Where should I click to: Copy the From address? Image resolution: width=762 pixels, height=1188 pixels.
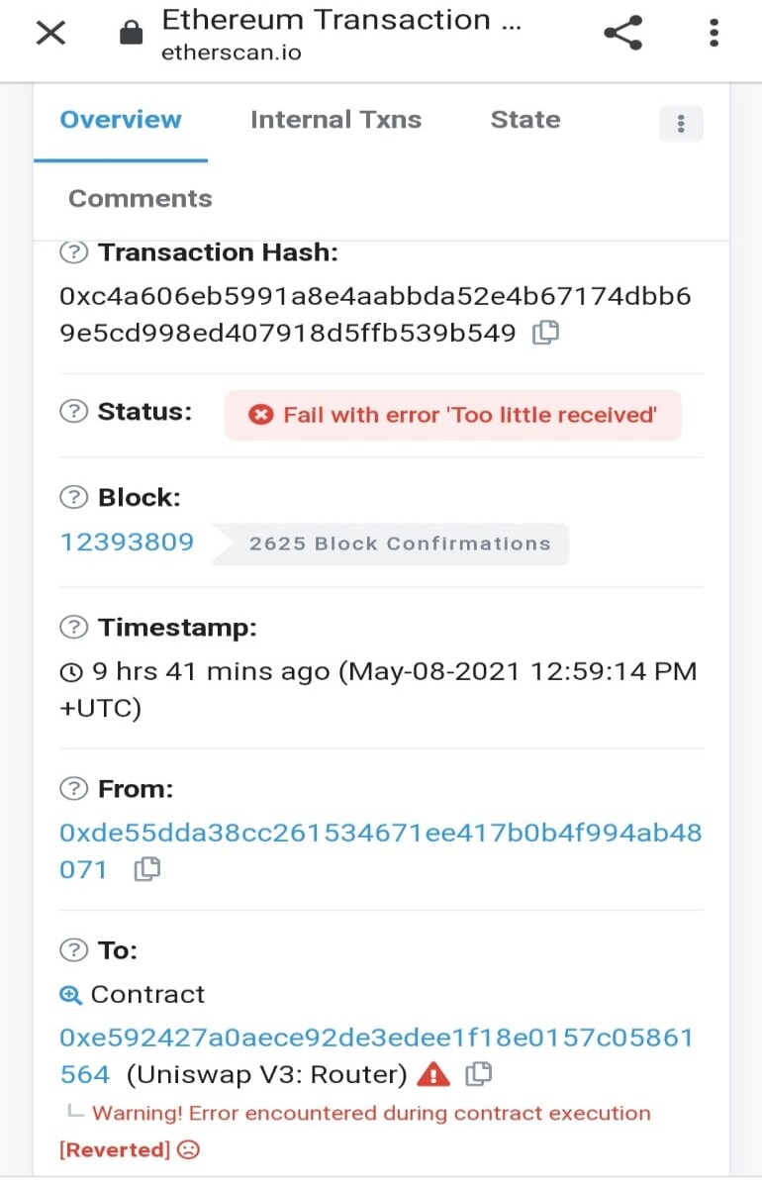(x=147, y=870)
